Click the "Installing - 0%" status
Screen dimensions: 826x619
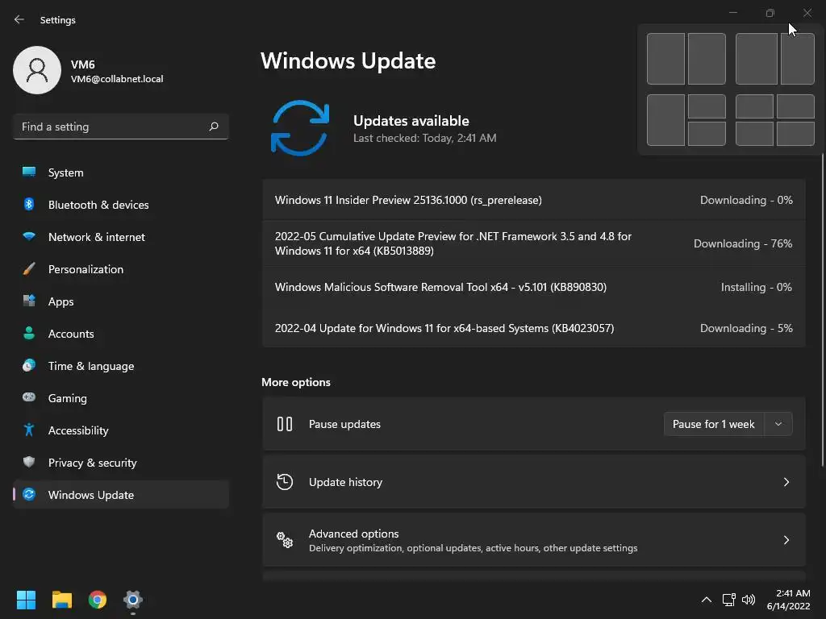coord(757,287)
